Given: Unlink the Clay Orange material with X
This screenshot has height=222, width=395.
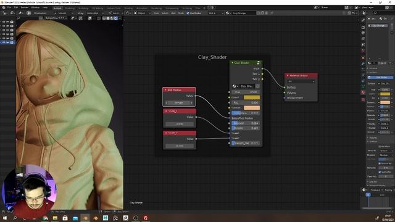Looking at the screenshot, I should (266, 13).
